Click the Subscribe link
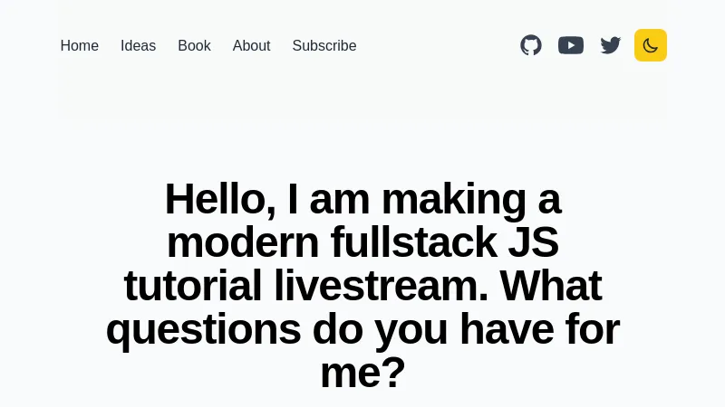The width and height of the screenshot is (725, 407). (x=324, y=45)
